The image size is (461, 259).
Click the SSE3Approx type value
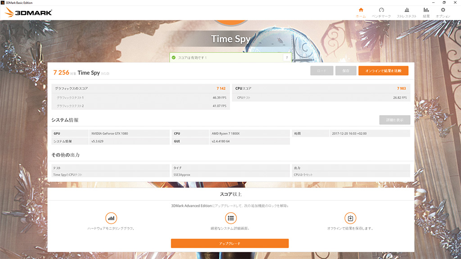[x=182, y=175]
